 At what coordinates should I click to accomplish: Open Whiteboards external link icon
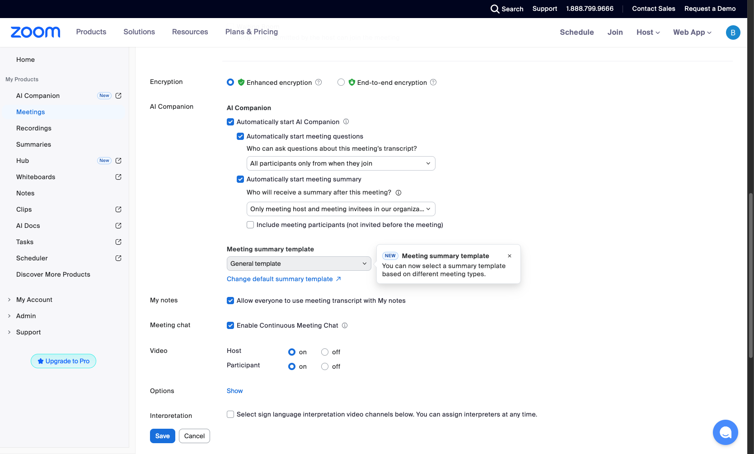[118, 177]
